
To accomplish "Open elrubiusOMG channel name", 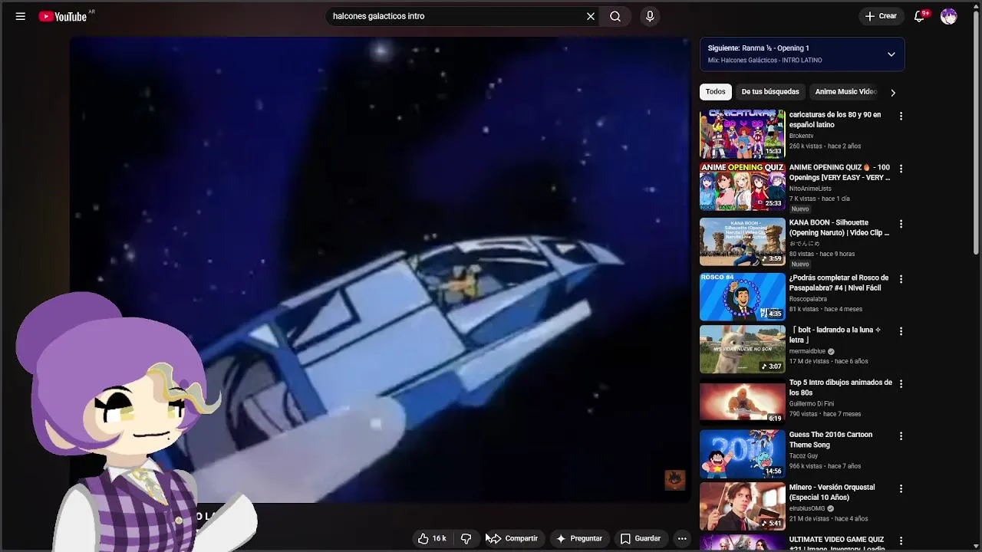I will tap(807, 508).
